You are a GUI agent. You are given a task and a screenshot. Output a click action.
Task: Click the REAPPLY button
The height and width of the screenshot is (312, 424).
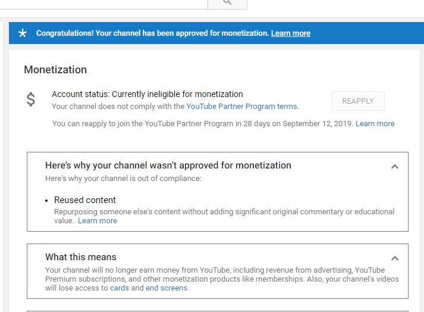coord(358,101)
